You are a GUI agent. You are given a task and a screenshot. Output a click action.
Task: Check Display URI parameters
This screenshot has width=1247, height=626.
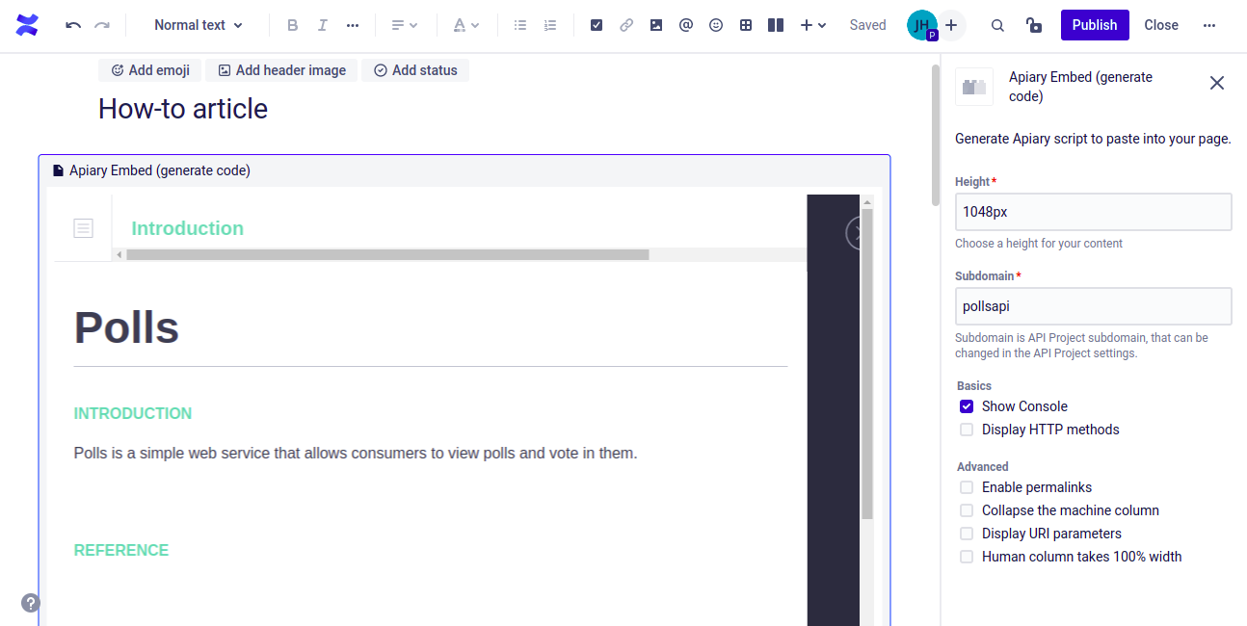click(x=967, y=534)
